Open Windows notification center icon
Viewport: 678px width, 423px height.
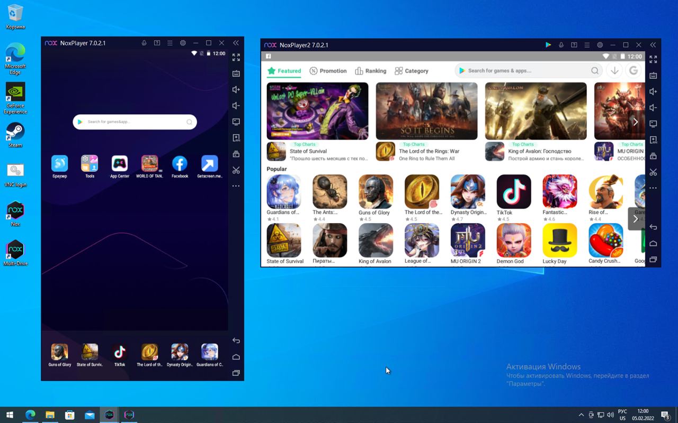(665, 415)
